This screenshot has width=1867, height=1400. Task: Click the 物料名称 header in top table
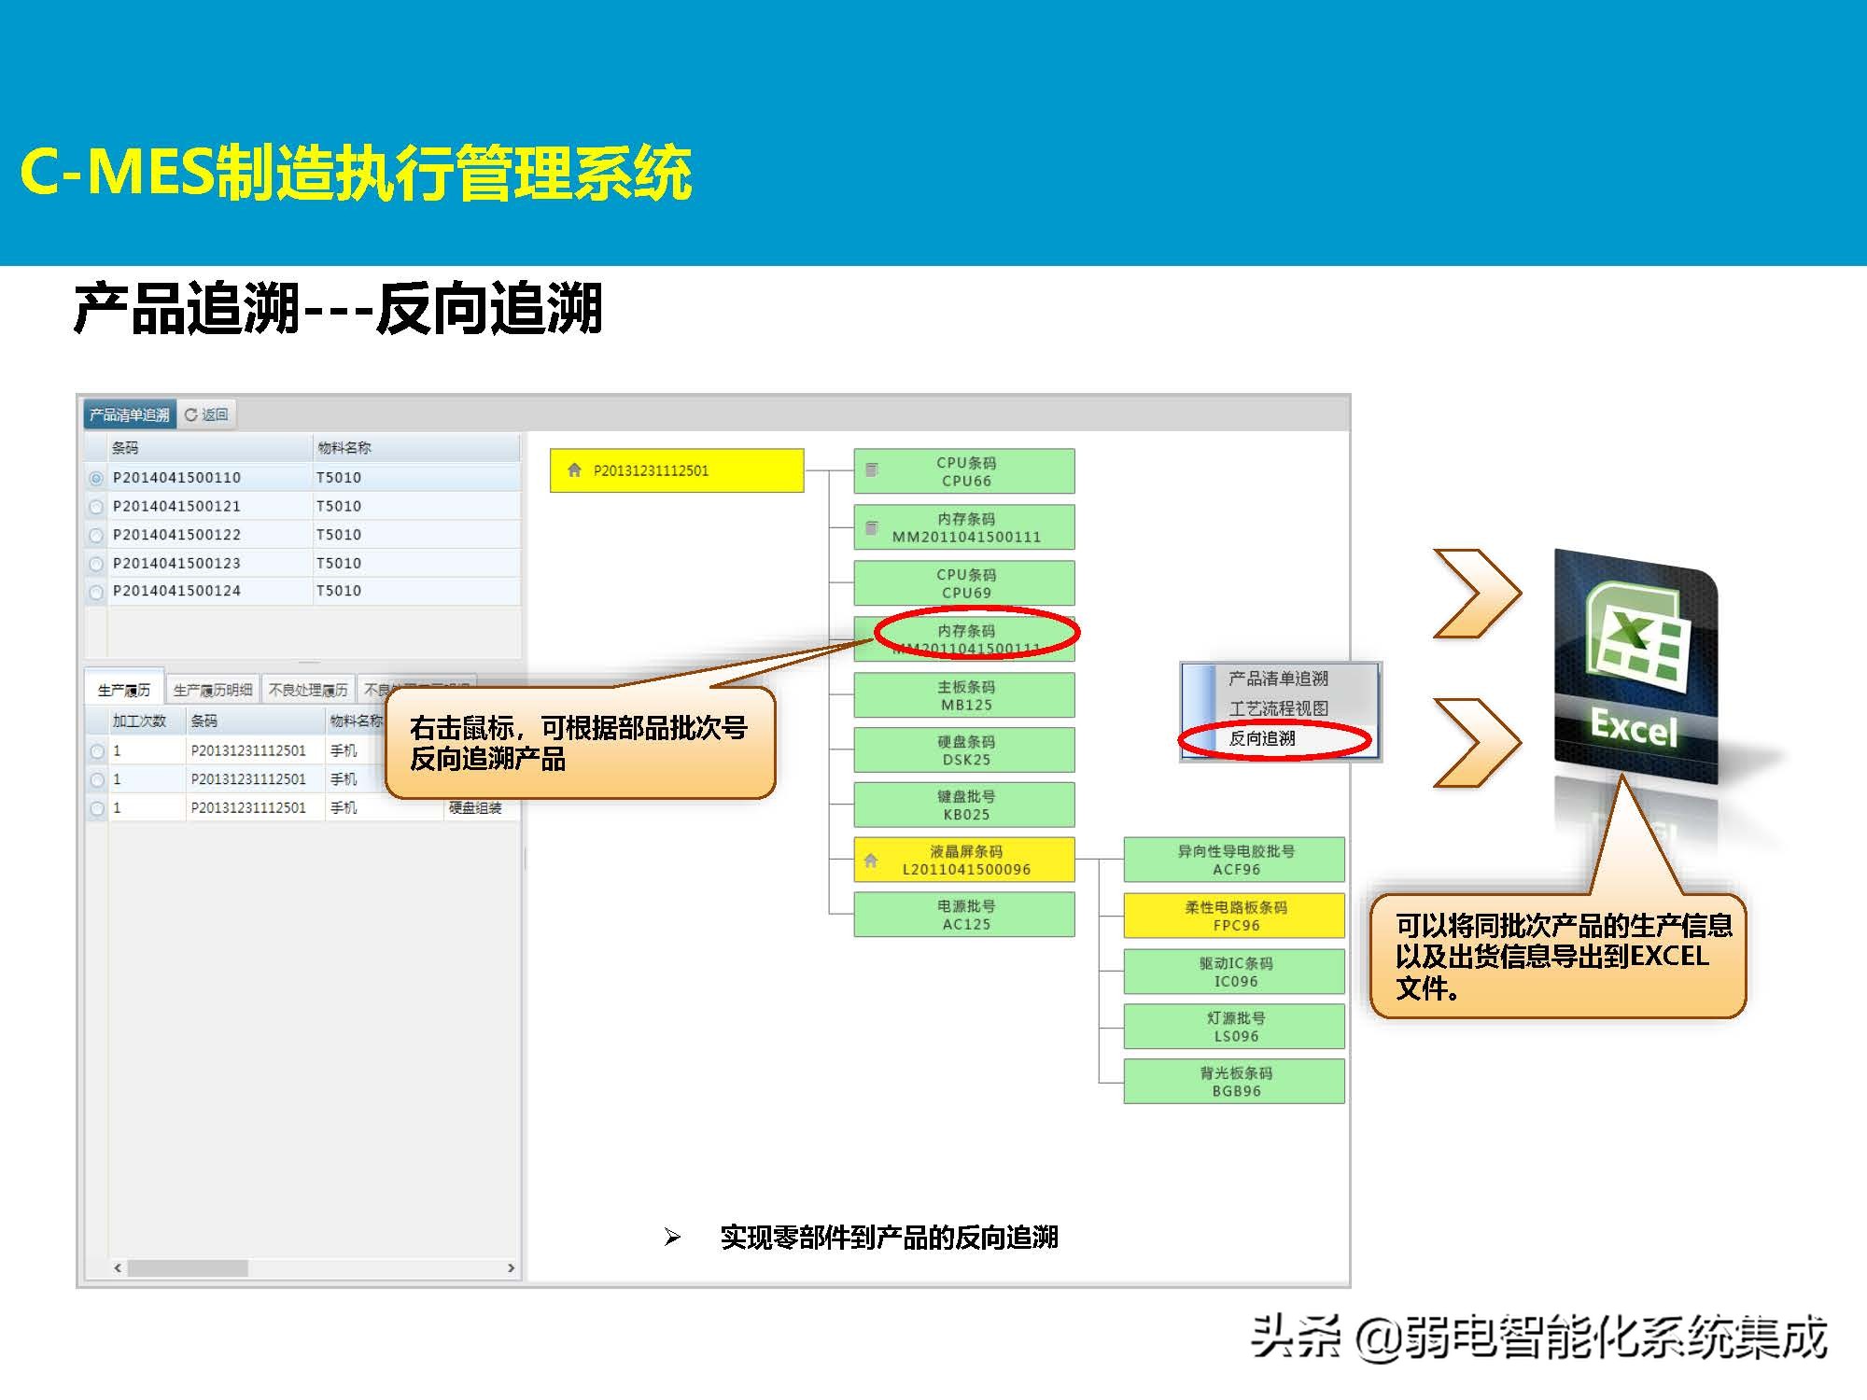(x=416, y=448)
